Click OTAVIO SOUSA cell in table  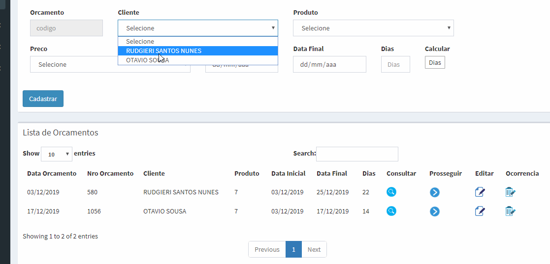pyautogui.click(x=165, y=211)
